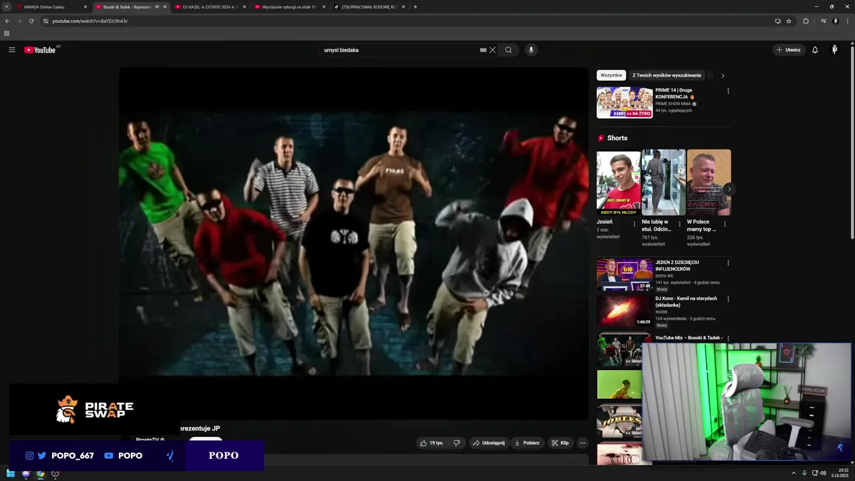The image size is (855, 481).
Task: Switch to the Wyciskanie sztangi tab
Action: point(289,7)
